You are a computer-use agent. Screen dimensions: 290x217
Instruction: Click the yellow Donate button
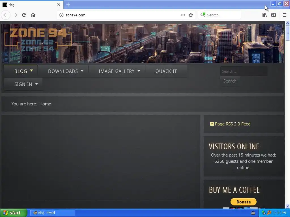(x=243, y=202)
